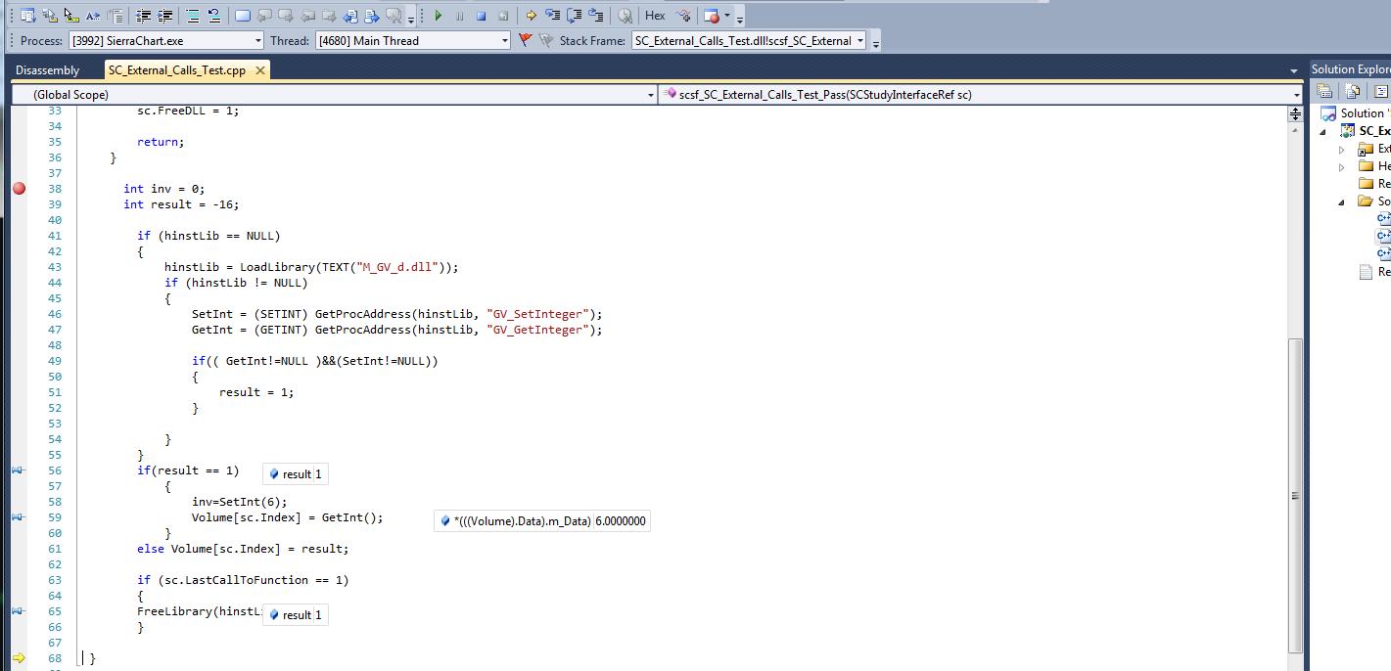Step Over the next statement
Viewport: 1391px width, 671px height.
[x=574, y=16]
